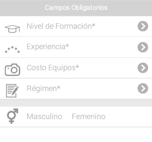Expand Costo Equipos using the arrow button
Image resolution: width=152 pixels, height=142 pixels.
tap(143, 68)
